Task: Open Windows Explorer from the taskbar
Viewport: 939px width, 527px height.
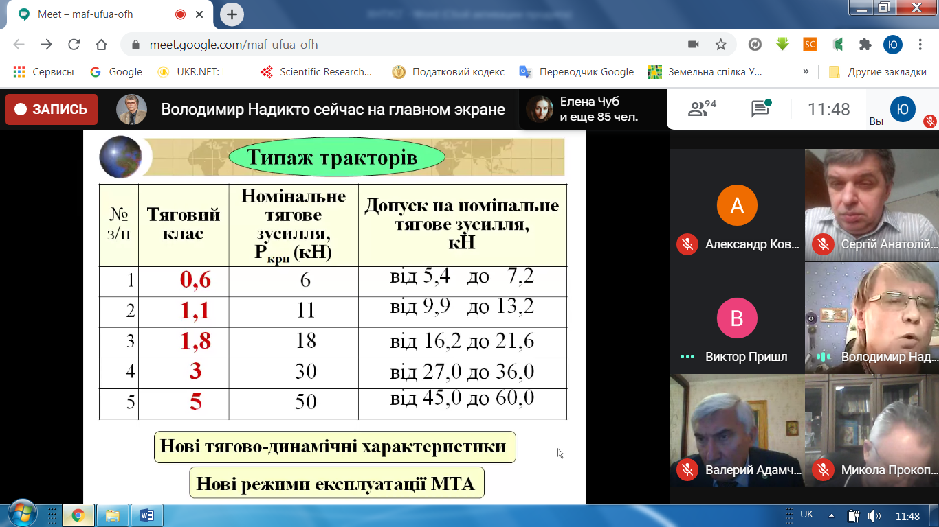Action: [112, 515]
